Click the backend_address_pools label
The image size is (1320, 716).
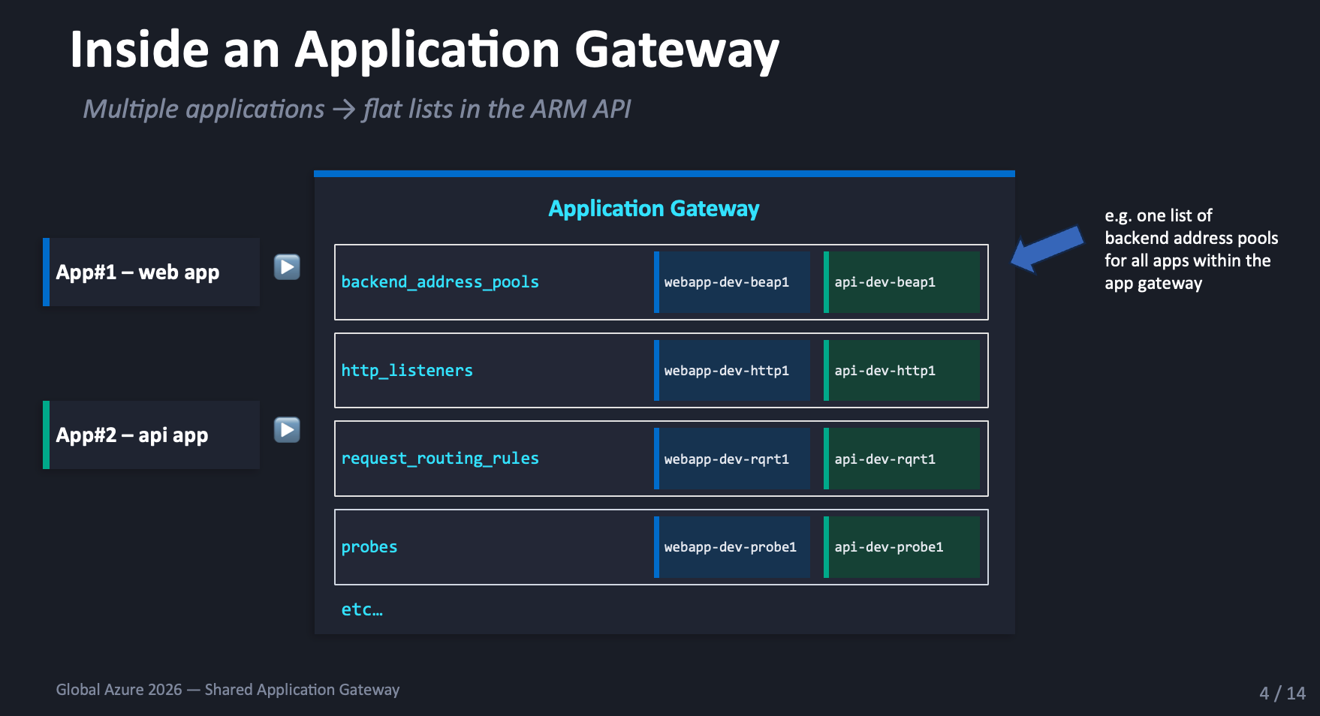pyautogui.click(x=440, y=282)
